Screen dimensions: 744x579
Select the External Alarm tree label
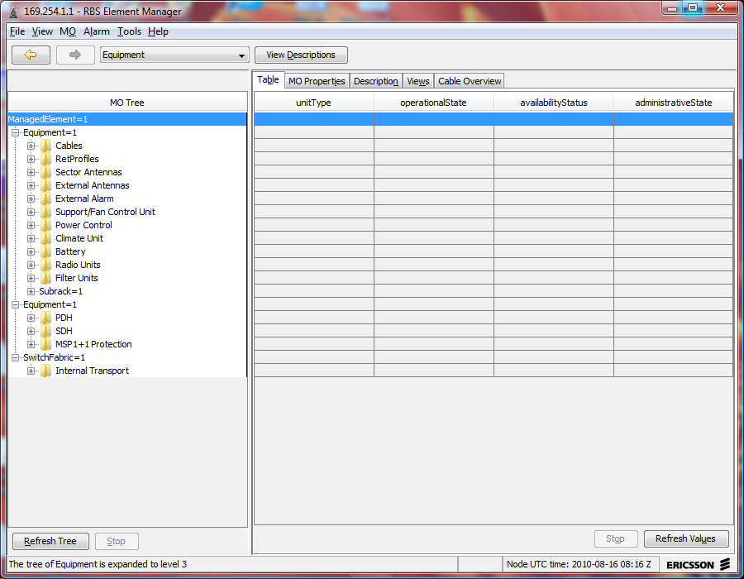pyautogui.click(x=84, y=199)
